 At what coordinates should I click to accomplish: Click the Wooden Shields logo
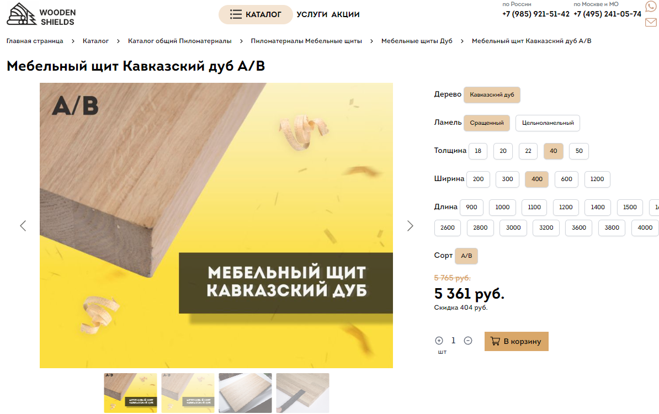[x=41, y=14]
